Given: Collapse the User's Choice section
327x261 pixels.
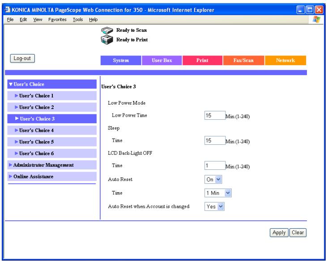Looking at the screenshot, I should [52, 84].
